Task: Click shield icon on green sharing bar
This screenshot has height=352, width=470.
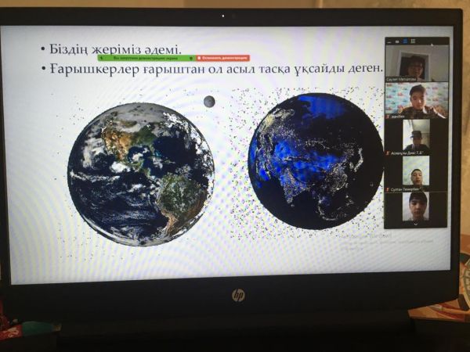Action: 102,57
